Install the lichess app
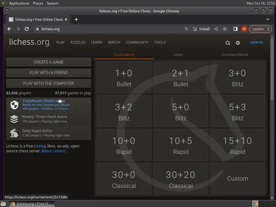 pos(201,29)
